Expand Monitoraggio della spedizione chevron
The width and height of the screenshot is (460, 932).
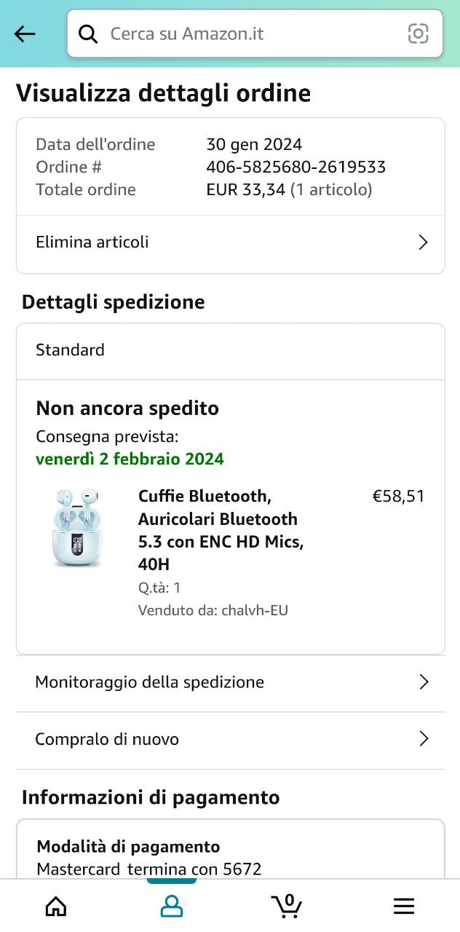coord(424,682)
